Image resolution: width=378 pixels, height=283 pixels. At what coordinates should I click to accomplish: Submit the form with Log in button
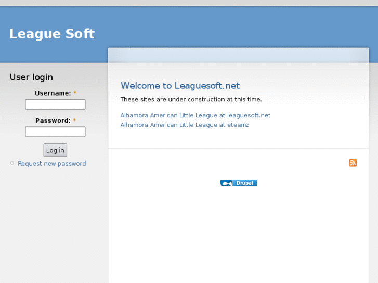(x=55, y=150)
